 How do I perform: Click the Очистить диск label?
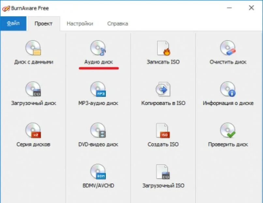228,62
